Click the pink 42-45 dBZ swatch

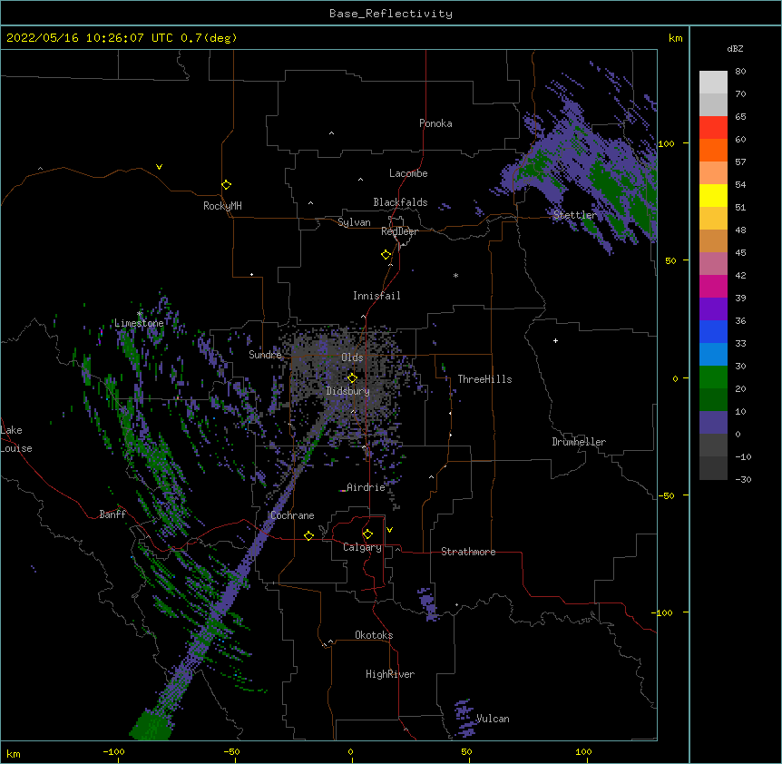pyautogui.click(x=713, y=263)
